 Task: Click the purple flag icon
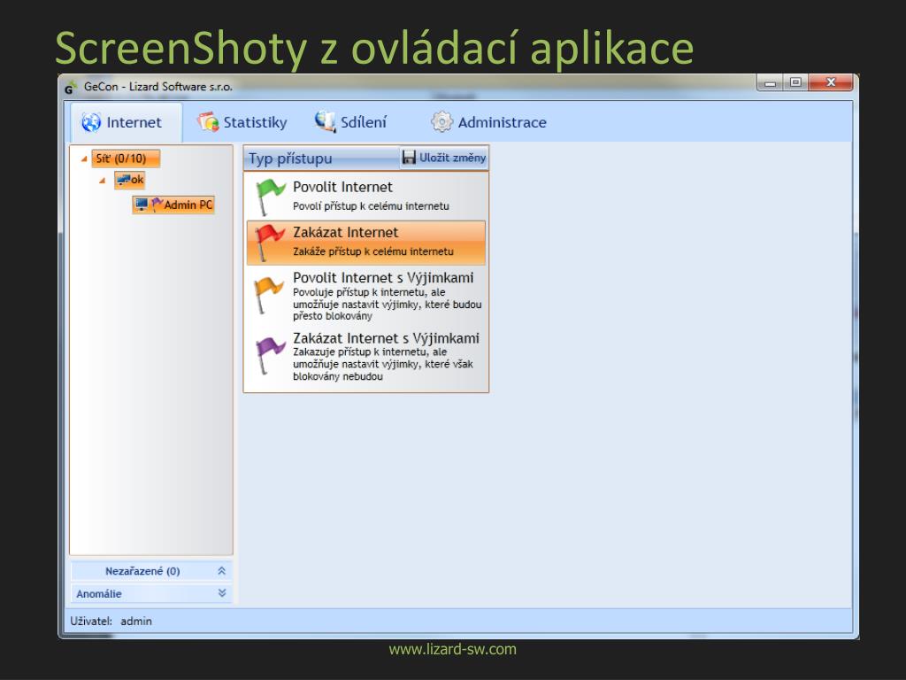click(x=269, y=356)
